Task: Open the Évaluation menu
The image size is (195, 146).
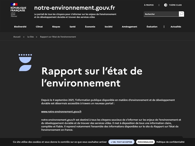Action: (x=152, y=27)
